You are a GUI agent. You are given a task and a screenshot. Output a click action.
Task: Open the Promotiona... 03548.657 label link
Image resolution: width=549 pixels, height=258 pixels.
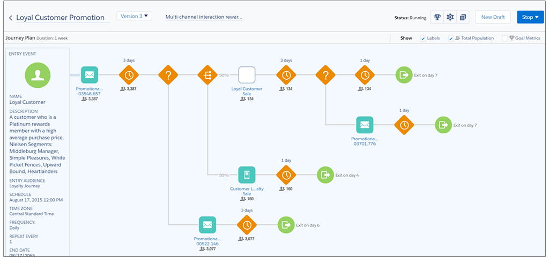tap(90, 91)
